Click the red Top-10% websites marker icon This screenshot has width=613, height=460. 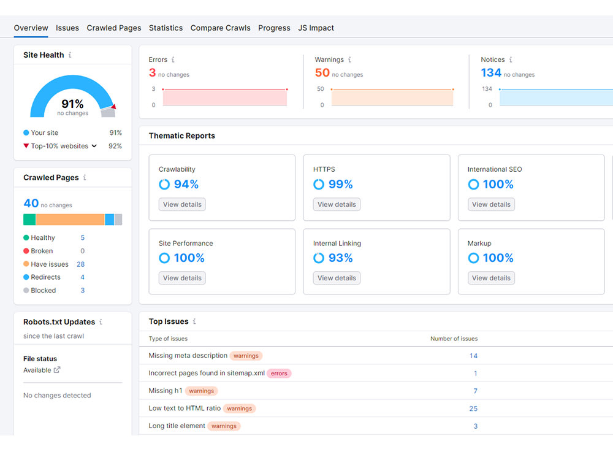pos(26,146)
